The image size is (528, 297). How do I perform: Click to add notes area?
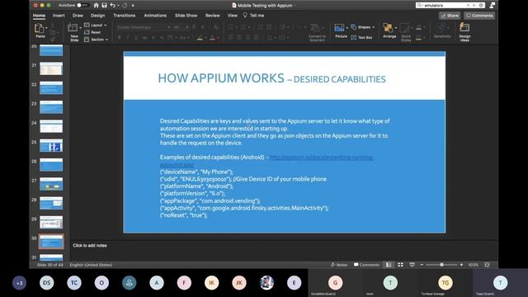(90, 246)
